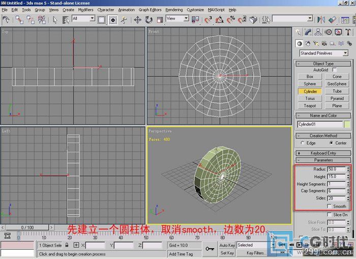Enable the Slice On checkbox
The height and width of the screenshot is (259, 356).
329,214
